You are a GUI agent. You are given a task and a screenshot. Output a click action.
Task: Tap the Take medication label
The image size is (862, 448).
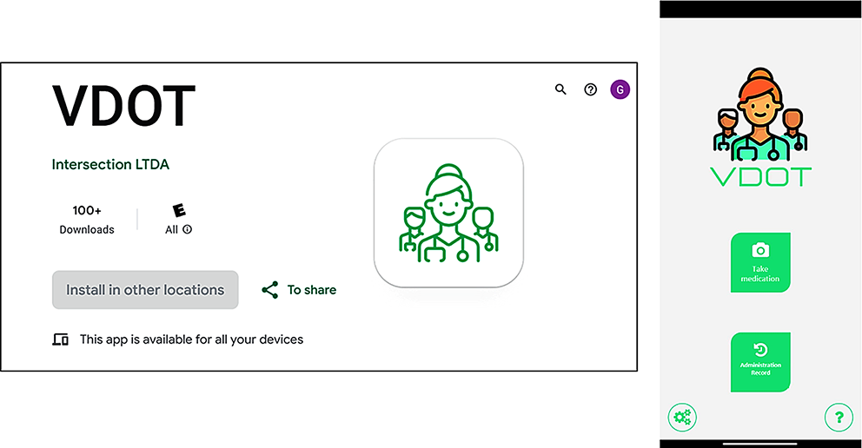760,274
